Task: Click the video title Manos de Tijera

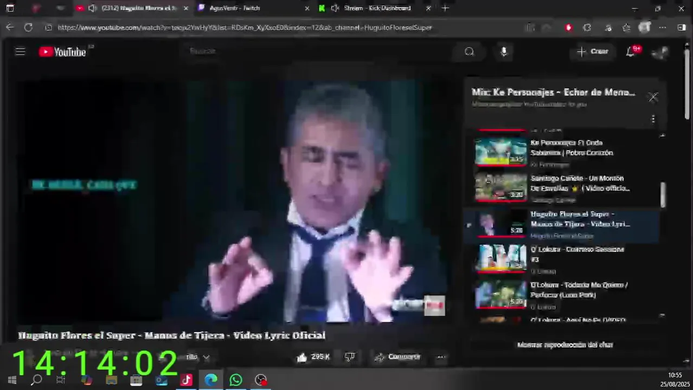Action: pos(171,335)
